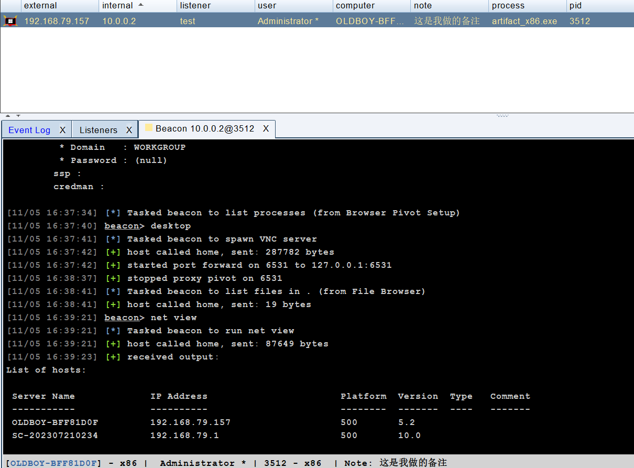Image resolution: width=634 pixels, height=468 pixels.
Task: Click the 'beacon>' prompt before 'net view'
Action: [x=124, y=318]
